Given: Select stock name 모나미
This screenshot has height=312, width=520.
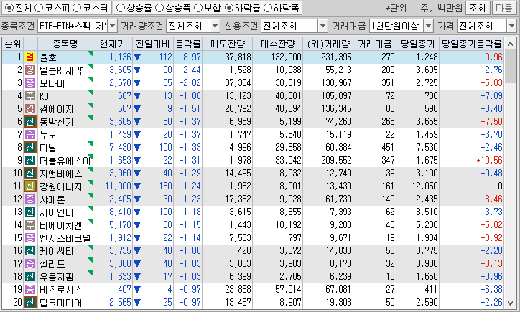Looking at the screenshot, I should [52, 83].
